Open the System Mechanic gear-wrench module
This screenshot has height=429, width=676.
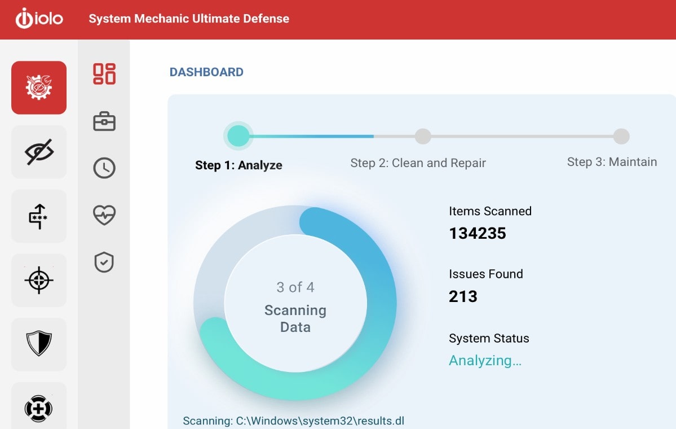pos(39,87)
